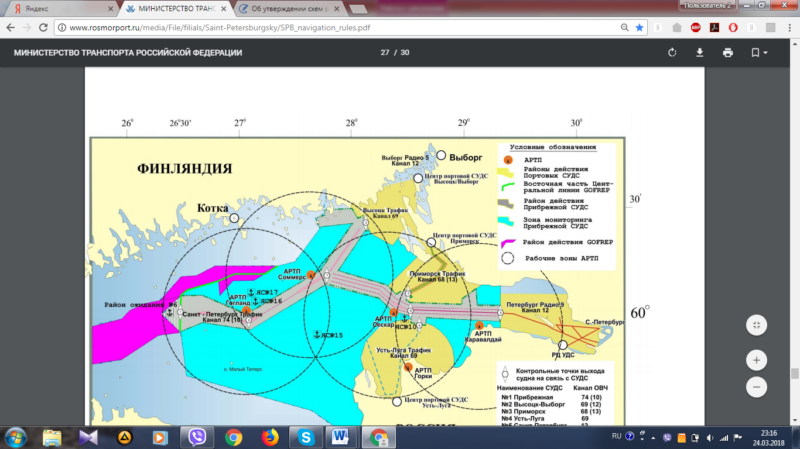Open Windows Explorer from the taskbar
800x449 pixels.
52,437
